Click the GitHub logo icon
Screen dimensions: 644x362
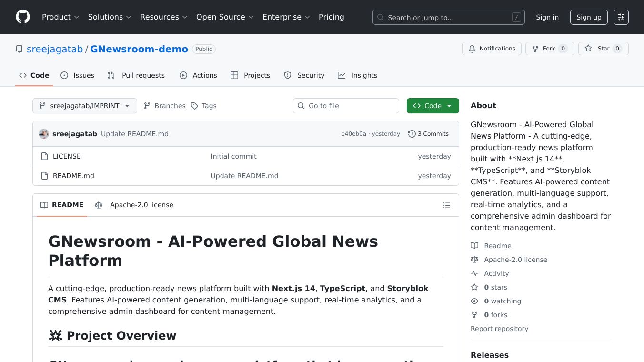pyautogui.click(x=23, y=17)
